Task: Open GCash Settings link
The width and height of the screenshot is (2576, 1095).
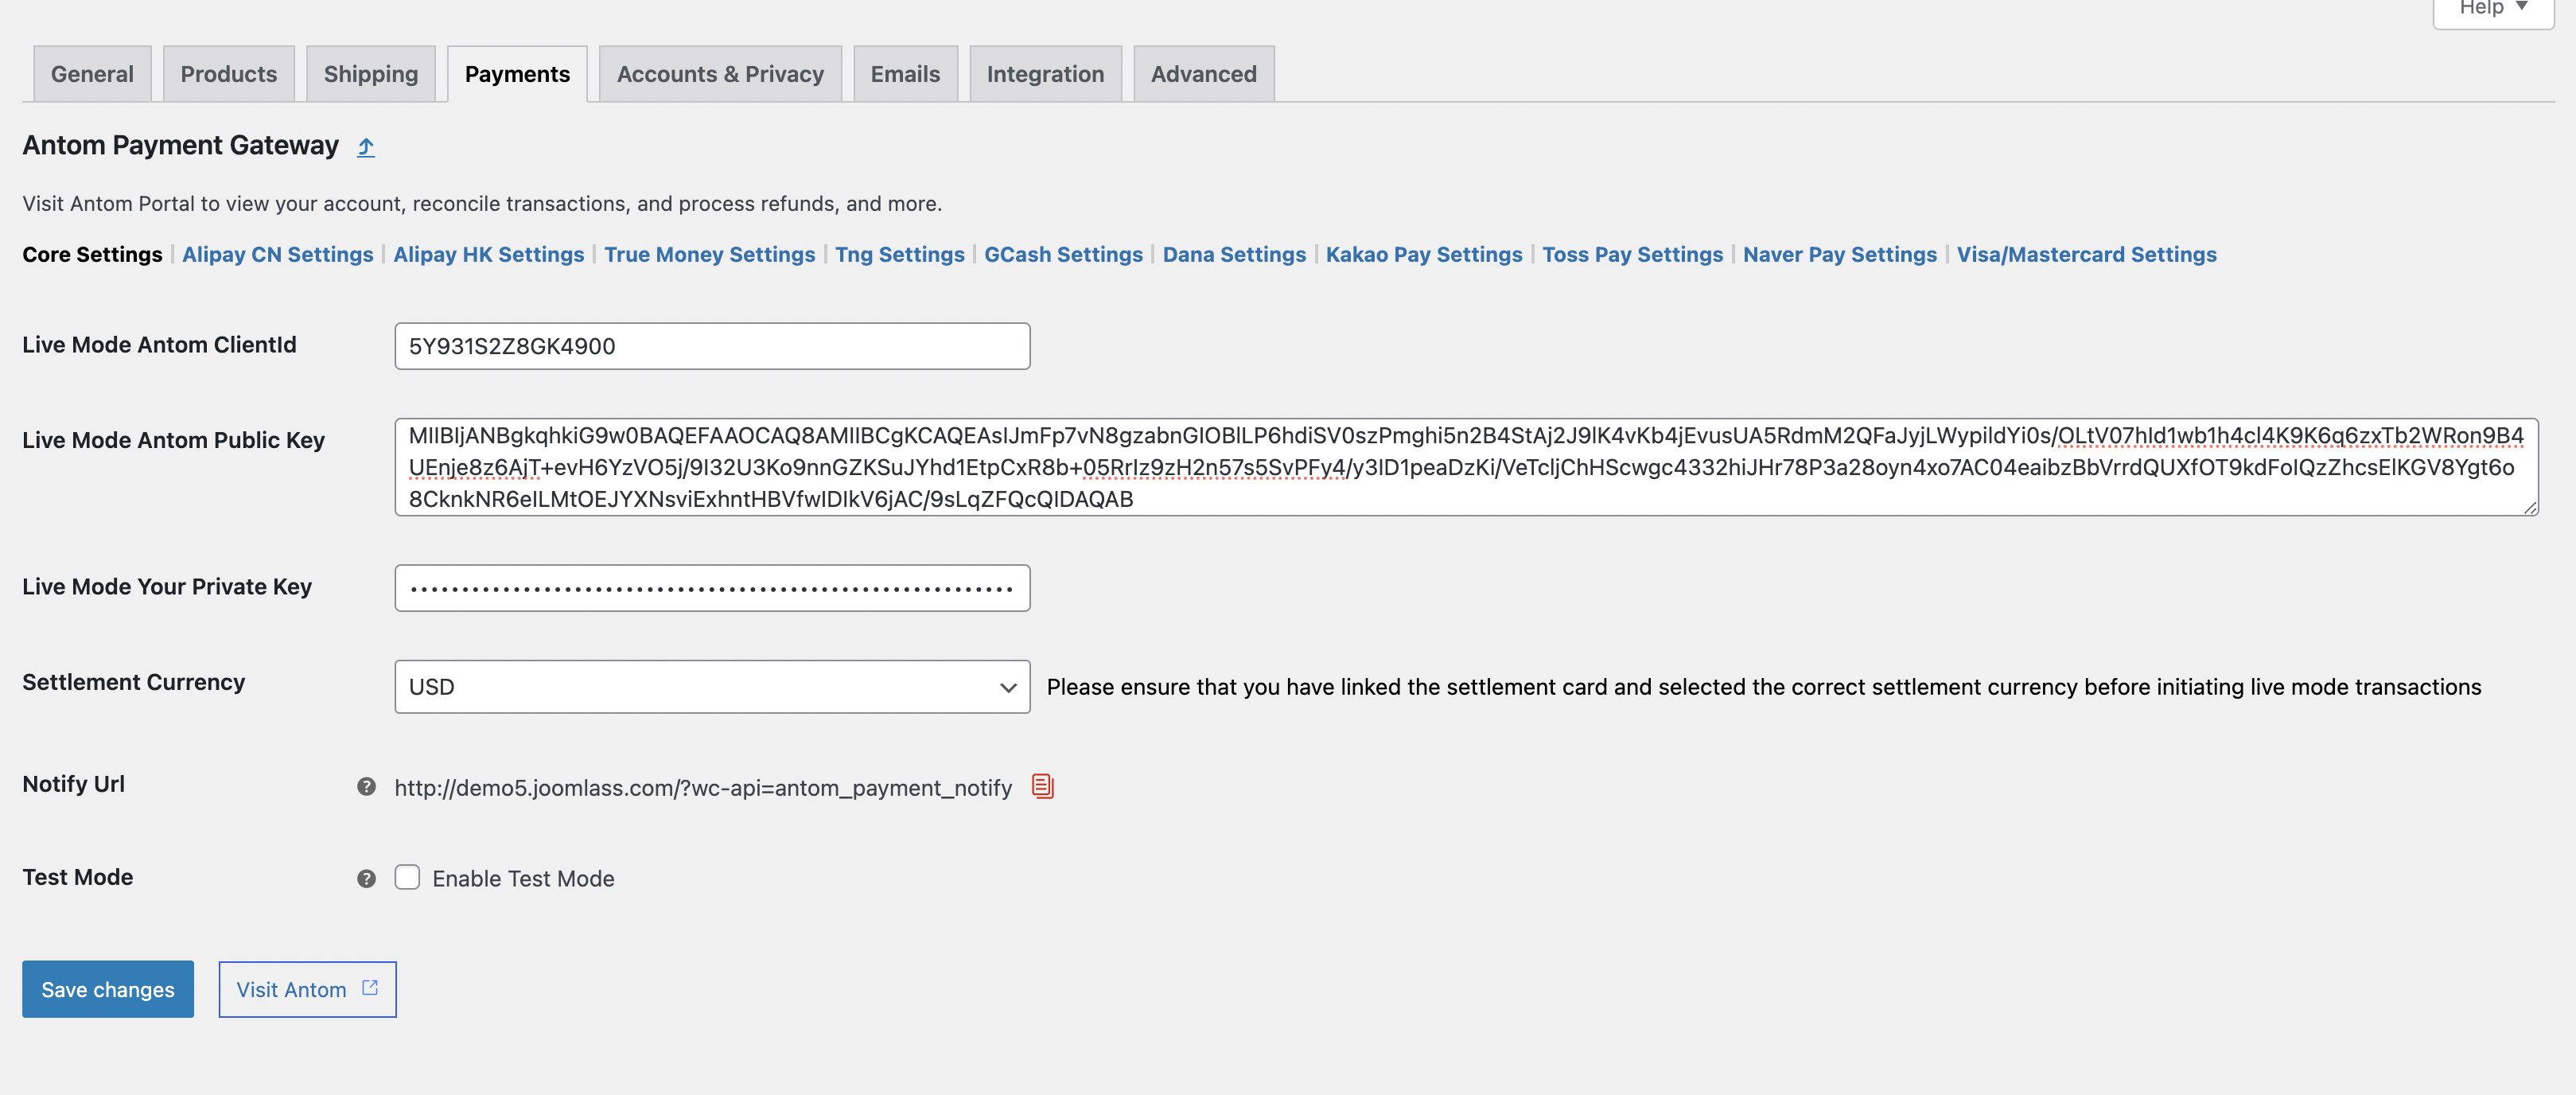Action: [x=1063, y=254]
